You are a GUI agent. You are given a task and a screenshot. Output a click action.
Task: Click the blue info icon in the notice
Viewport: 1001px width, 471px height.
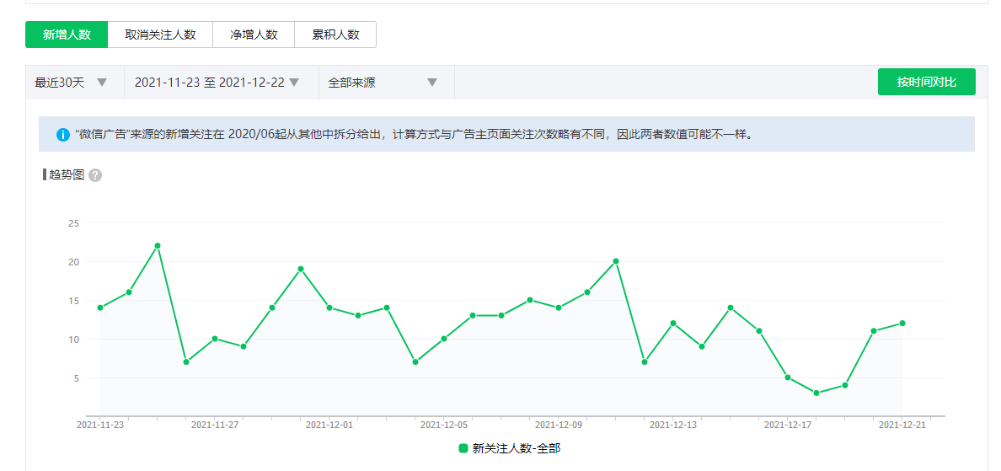coord(63,135)
